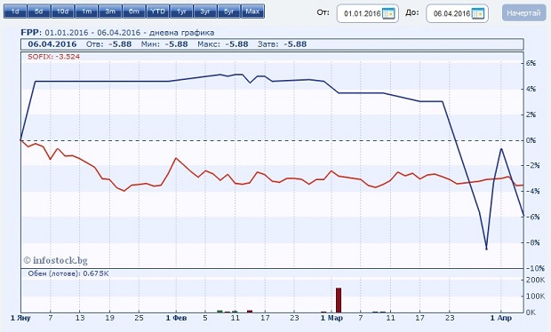Show year-to-date with YTD button

[158, 12]
